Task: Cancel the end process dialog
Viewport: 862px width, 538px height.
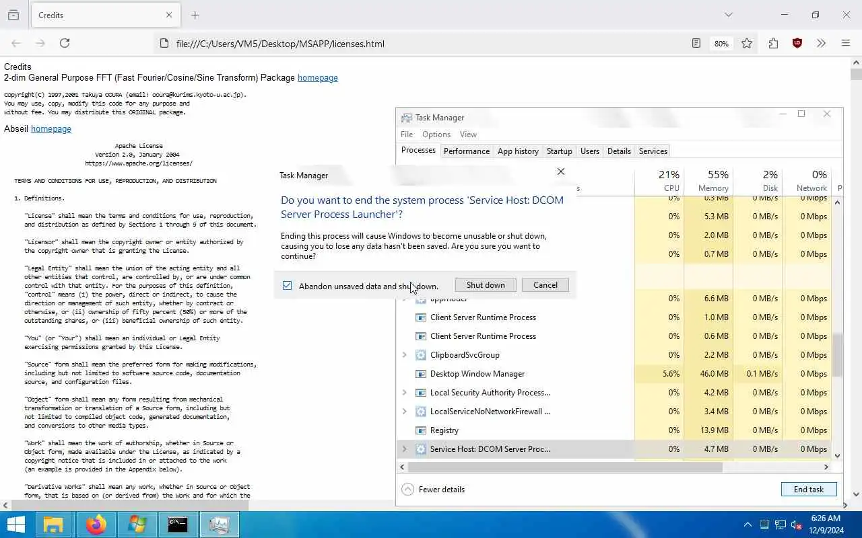Action: pos(545,285)
